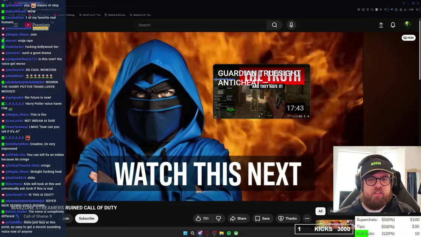
Task: Open Windows Start menu on taskbar
Action: click(185, 233)
